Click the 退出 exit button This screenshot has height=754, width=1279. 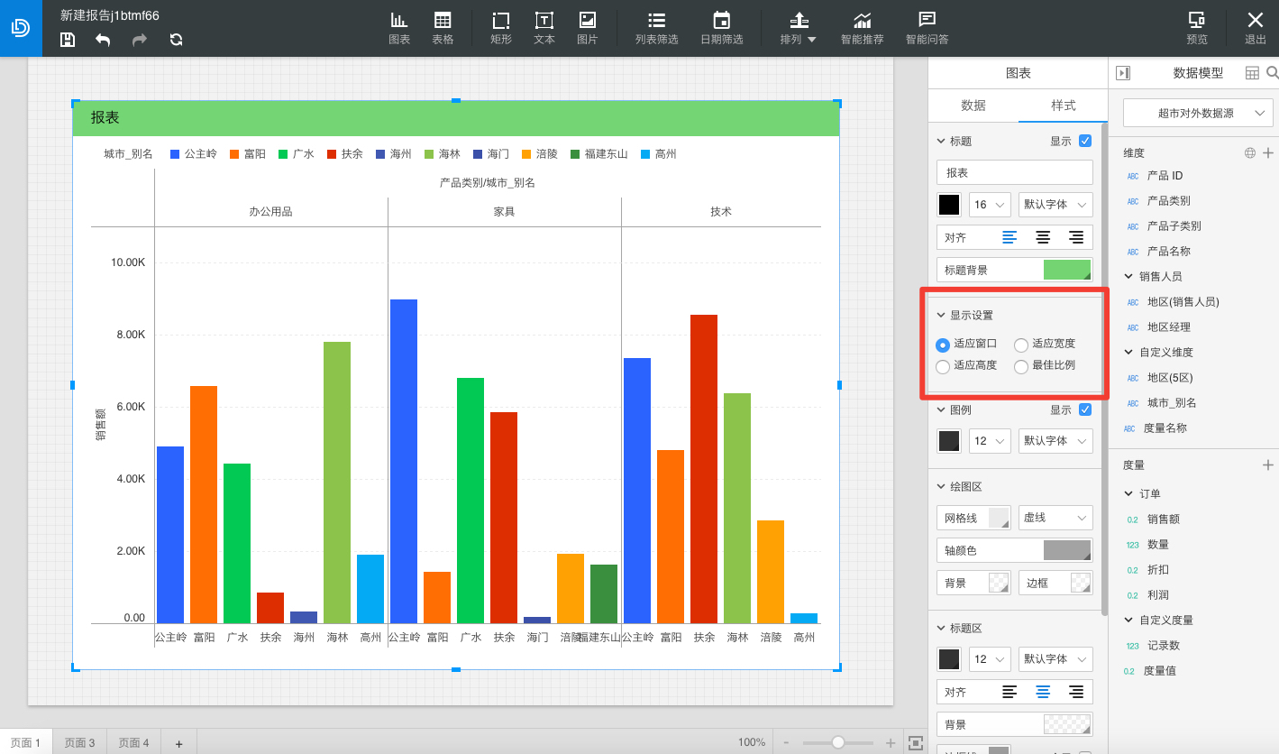click(1256, 28)
